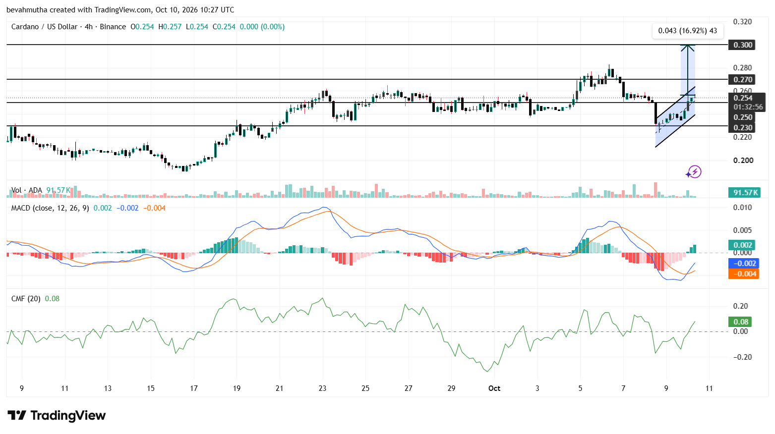Click the MACD (close, 12, 26, 9) indicator label
This screenshot has width=775, height=434.
coord(50,208)
